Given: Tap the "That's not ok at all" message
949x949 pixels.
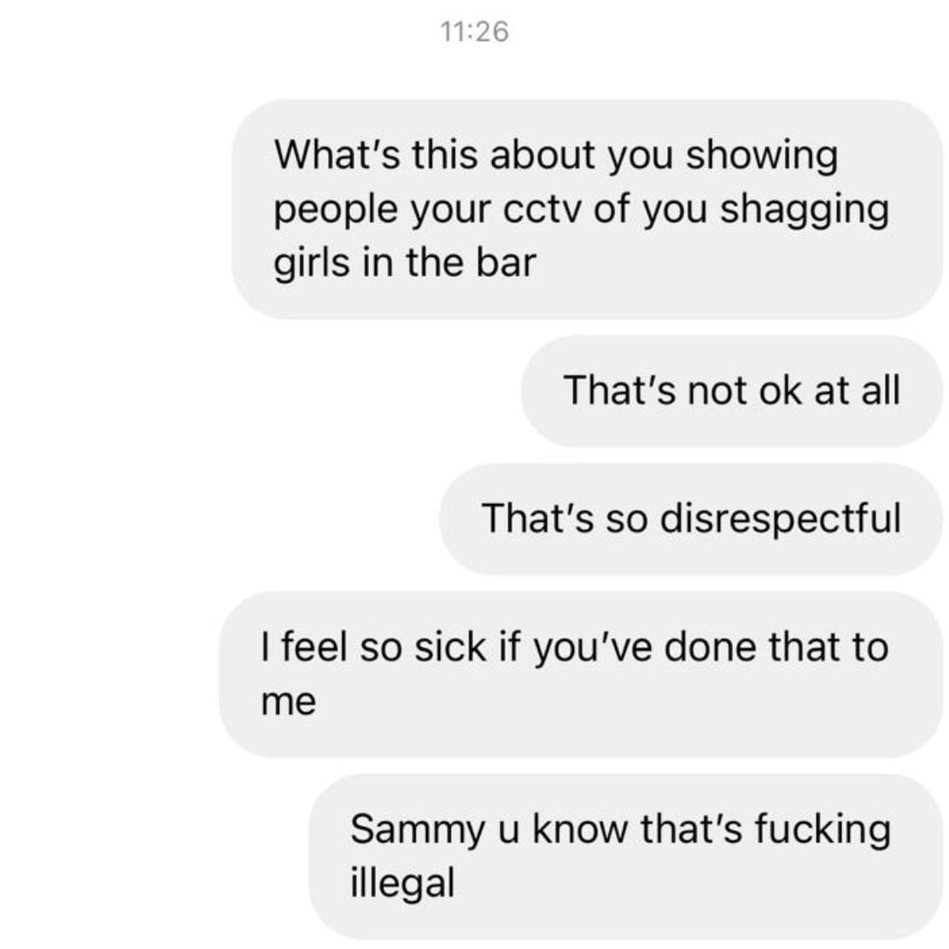Looking at the screenshot, I should pyautogui.click(x=732, y=390).
